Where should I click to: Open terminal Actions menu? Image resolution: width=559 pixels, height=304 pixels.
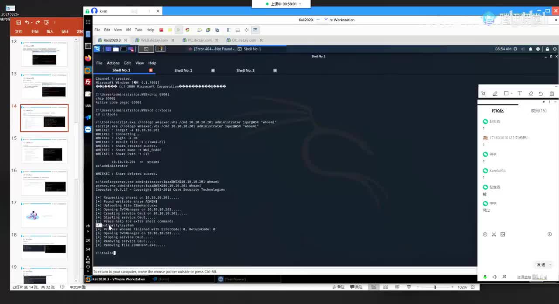click(113, 63)
